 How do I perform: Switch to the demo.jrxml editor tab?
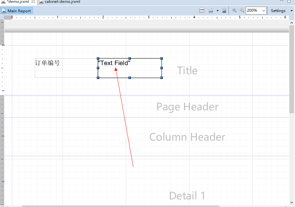[18, 2]
